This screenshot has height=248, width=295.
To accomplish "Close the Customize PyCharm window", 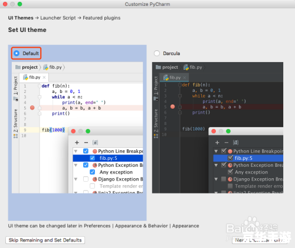I will coord(5,4).
